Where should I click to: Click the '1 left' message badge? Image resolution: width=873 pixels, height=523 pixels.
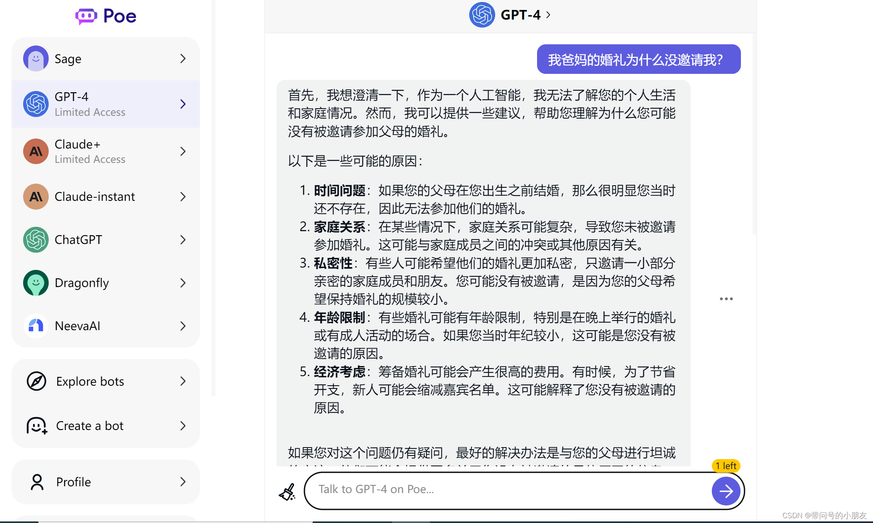coord(726,466)
